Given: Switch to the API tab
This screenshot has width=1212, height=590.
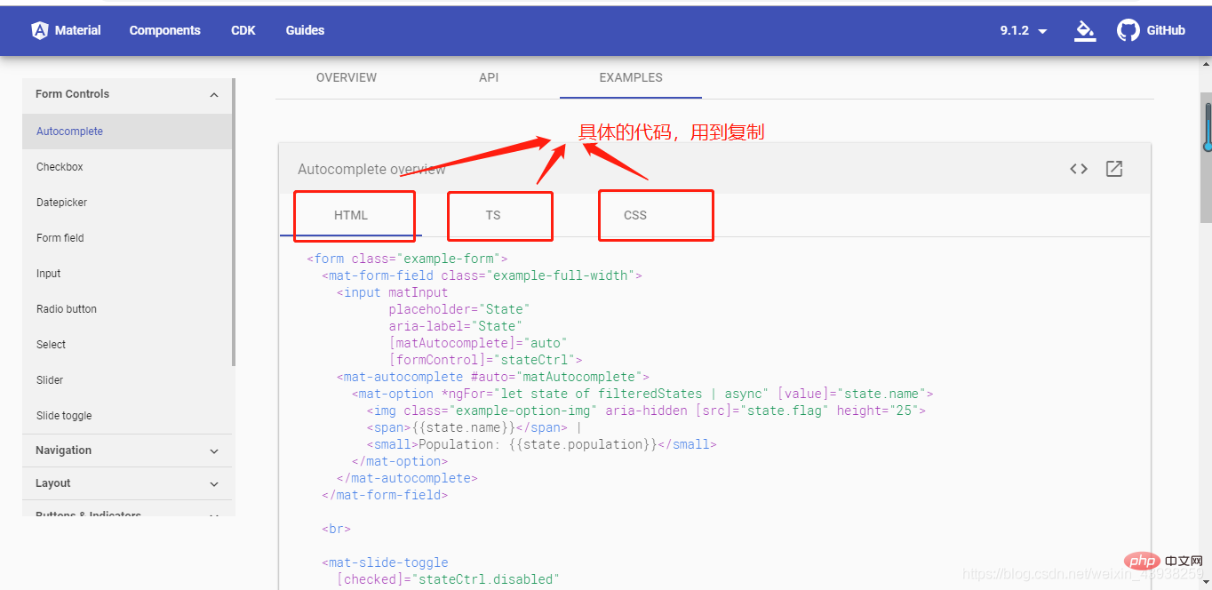Looking at the screenshot, I should pyautogui.click(x=489, y=77).
